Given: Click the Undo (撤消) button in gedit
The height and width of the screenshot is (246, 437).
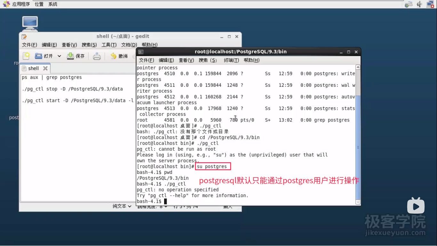Looking at the screenshot, I should point(119,56).
